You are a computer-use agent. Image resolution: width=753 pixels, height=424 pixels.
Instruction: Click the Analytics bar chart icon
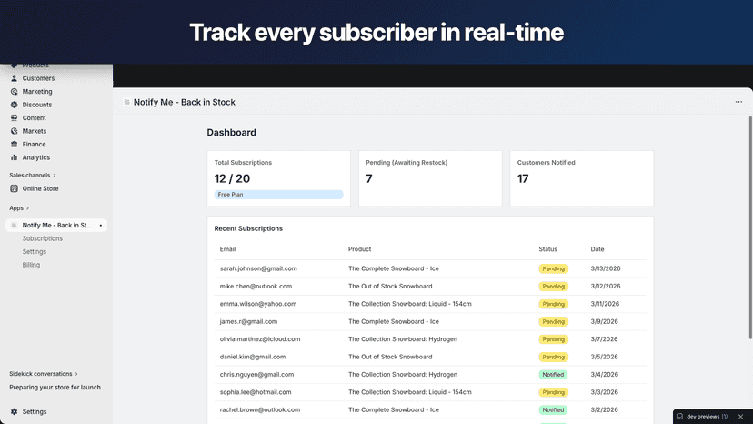[14, 157]
